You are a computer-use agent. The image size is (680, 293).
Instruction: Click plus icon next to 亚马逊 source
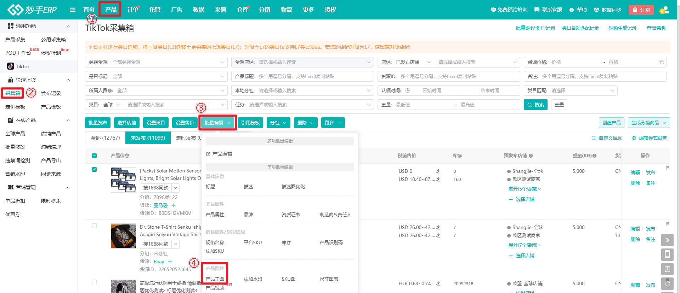(174, 205)
